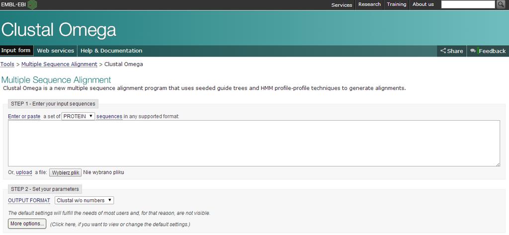Click the OUTPUT FORMAT help link
This screenshot has width=509, height=235.
[29, 201]
